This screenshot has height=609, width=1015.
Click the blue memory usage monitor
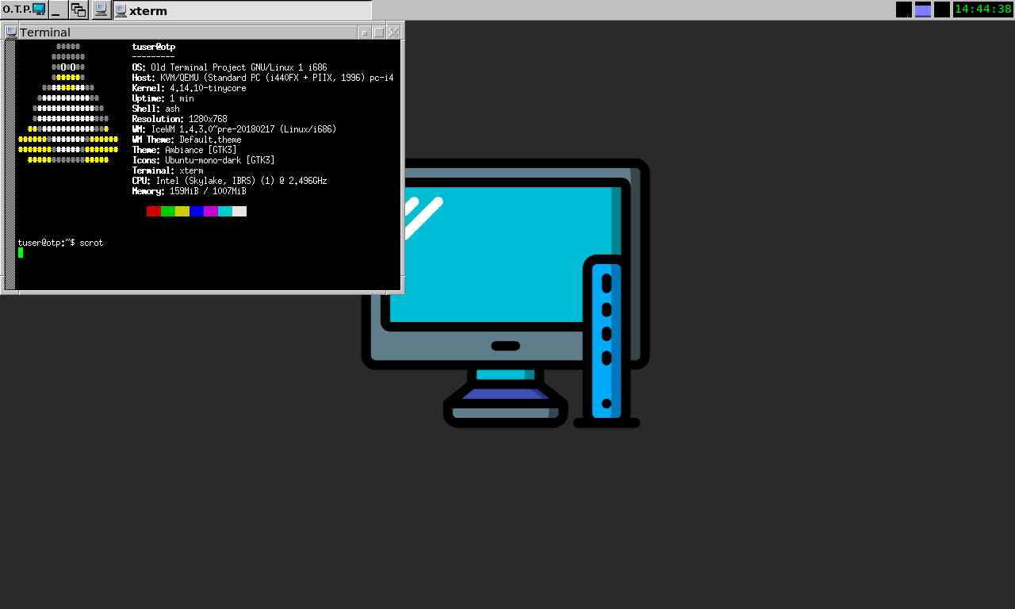pyautogui.click(x=923, y=10)
